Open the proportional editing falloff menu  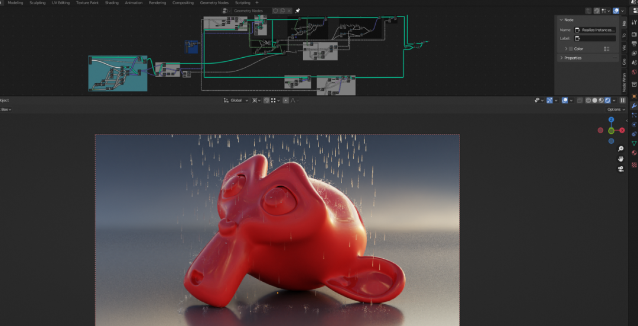295,100
